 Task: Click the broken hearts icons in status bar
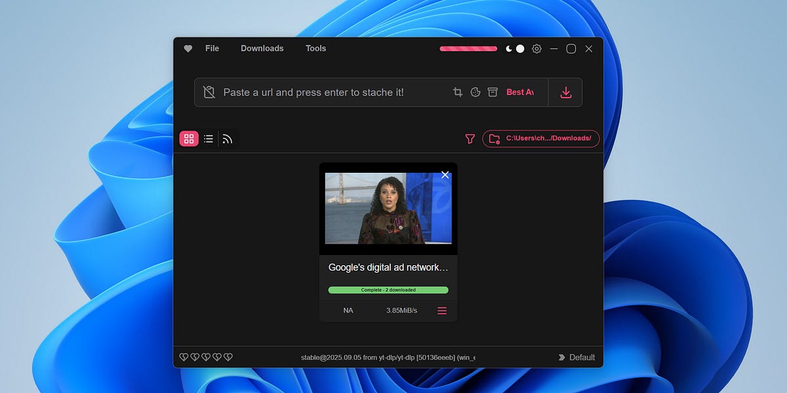(x=206, y=357)
